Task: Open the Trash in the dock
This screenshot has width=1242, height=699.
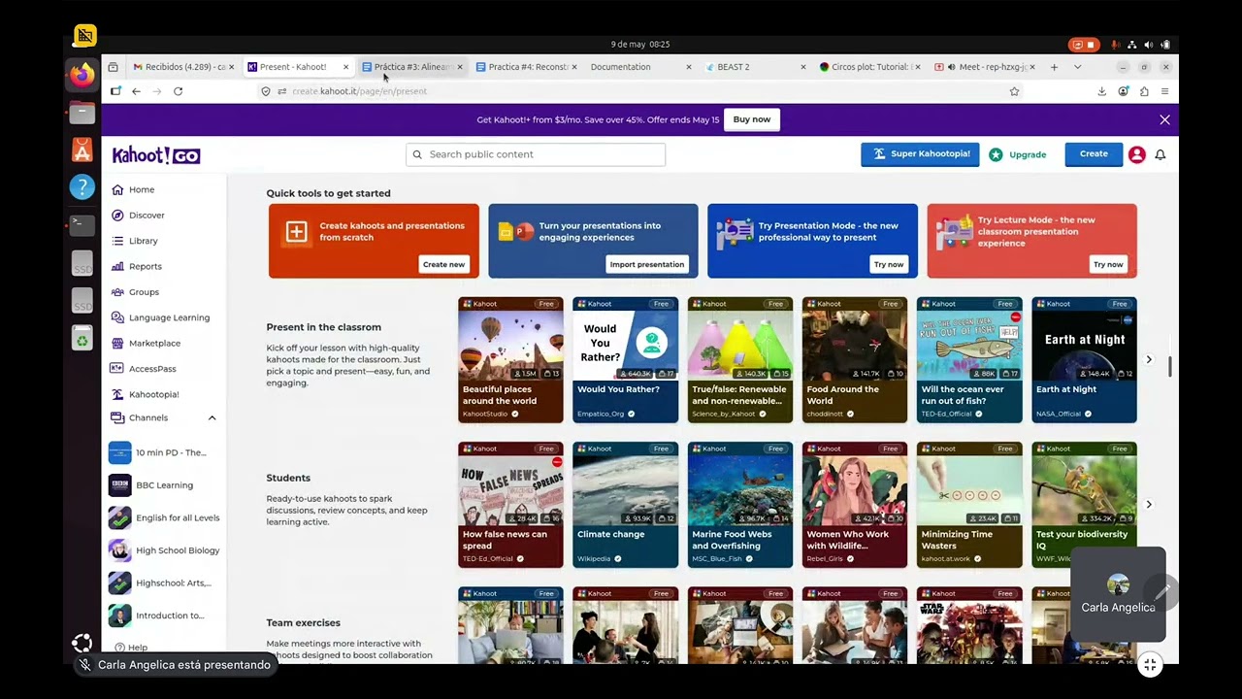Action: 82,337
